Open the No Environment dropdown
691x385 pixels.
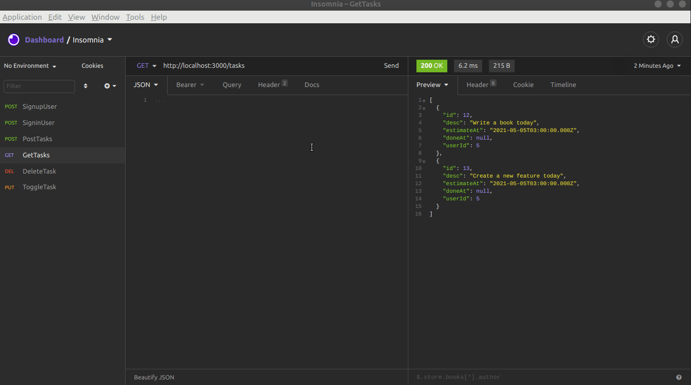[x=29, y=66]
